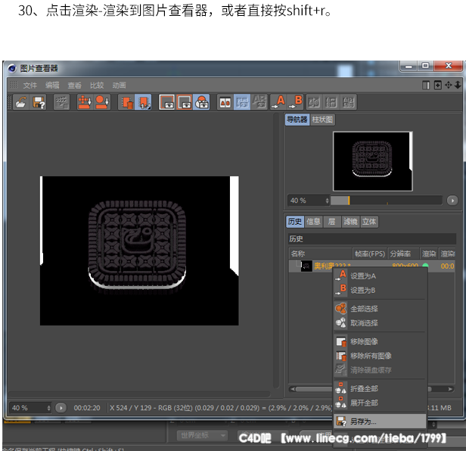Click the 名称 column header

click(x=321, y=253)
